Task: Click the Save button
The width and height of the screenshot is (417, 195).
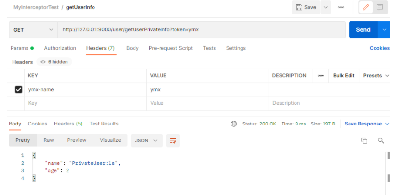Action: pyautogui.click(x=306, y=7)
